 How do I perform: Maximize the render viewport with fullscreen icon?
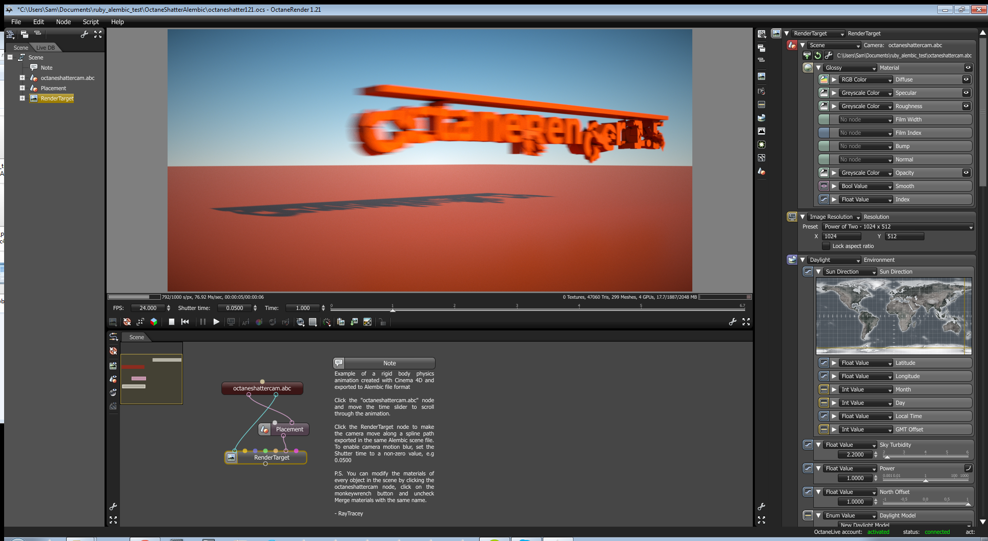click(x=746, y=322)
